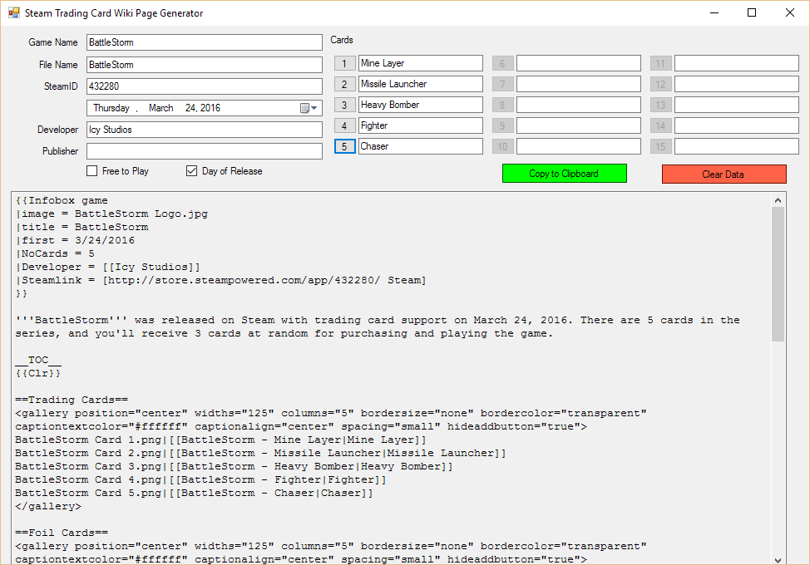810x565 pixels.
Task: Click card number 2 button
Action: [x=344, y=84]
